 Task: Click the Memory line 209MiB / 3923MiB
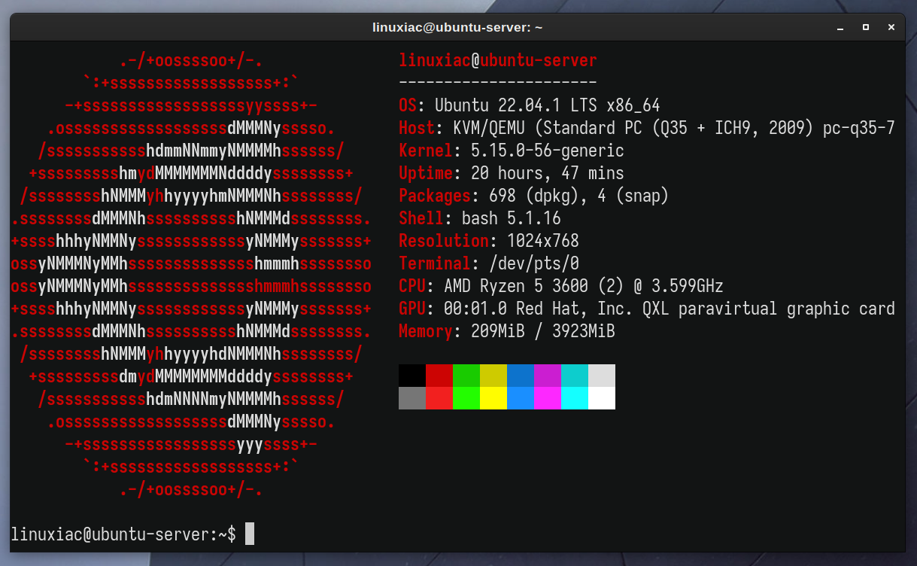pos(507,331)
